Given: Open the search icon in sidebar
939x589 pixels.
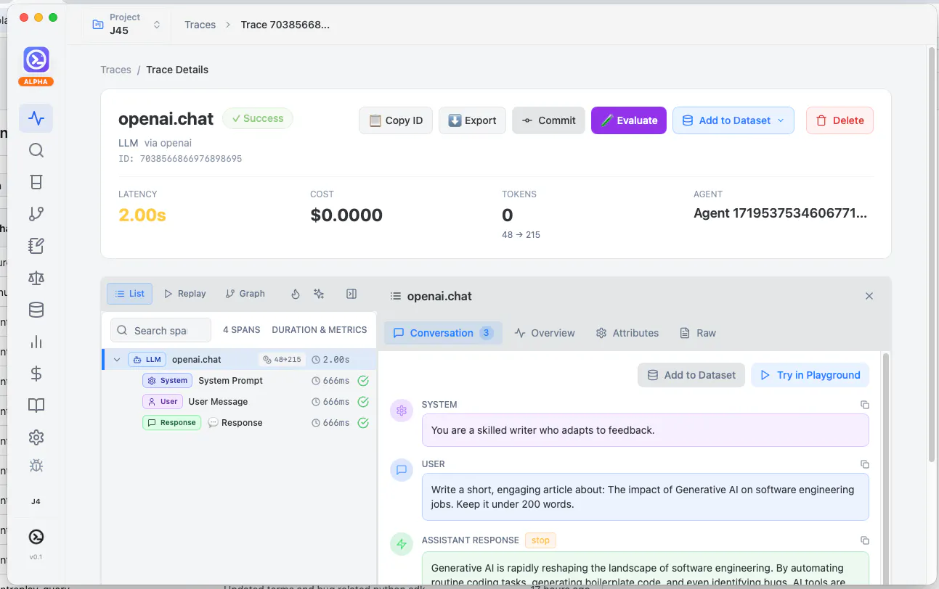Looking at the screenshot, I should coord(36,150).
